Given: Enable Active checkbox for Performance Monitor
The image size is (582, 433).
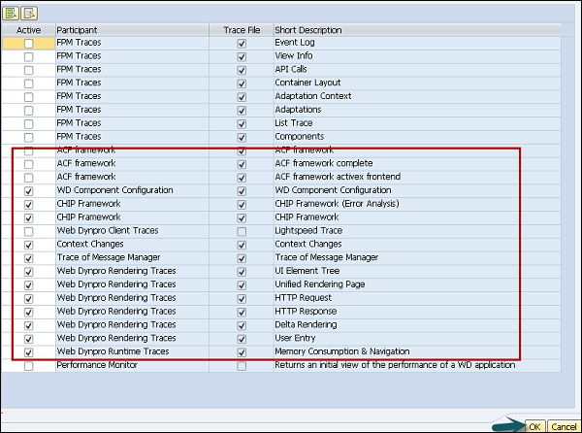Looking at the screenshot, I should (28, 365).
